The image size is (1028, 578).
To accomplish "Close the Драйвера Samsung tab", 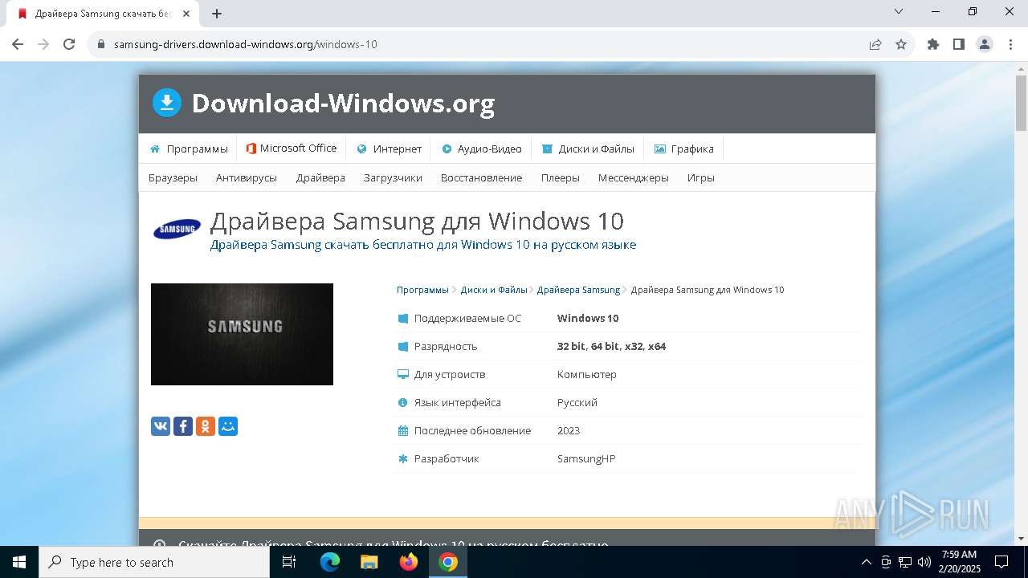I will [x=186, y=14].
